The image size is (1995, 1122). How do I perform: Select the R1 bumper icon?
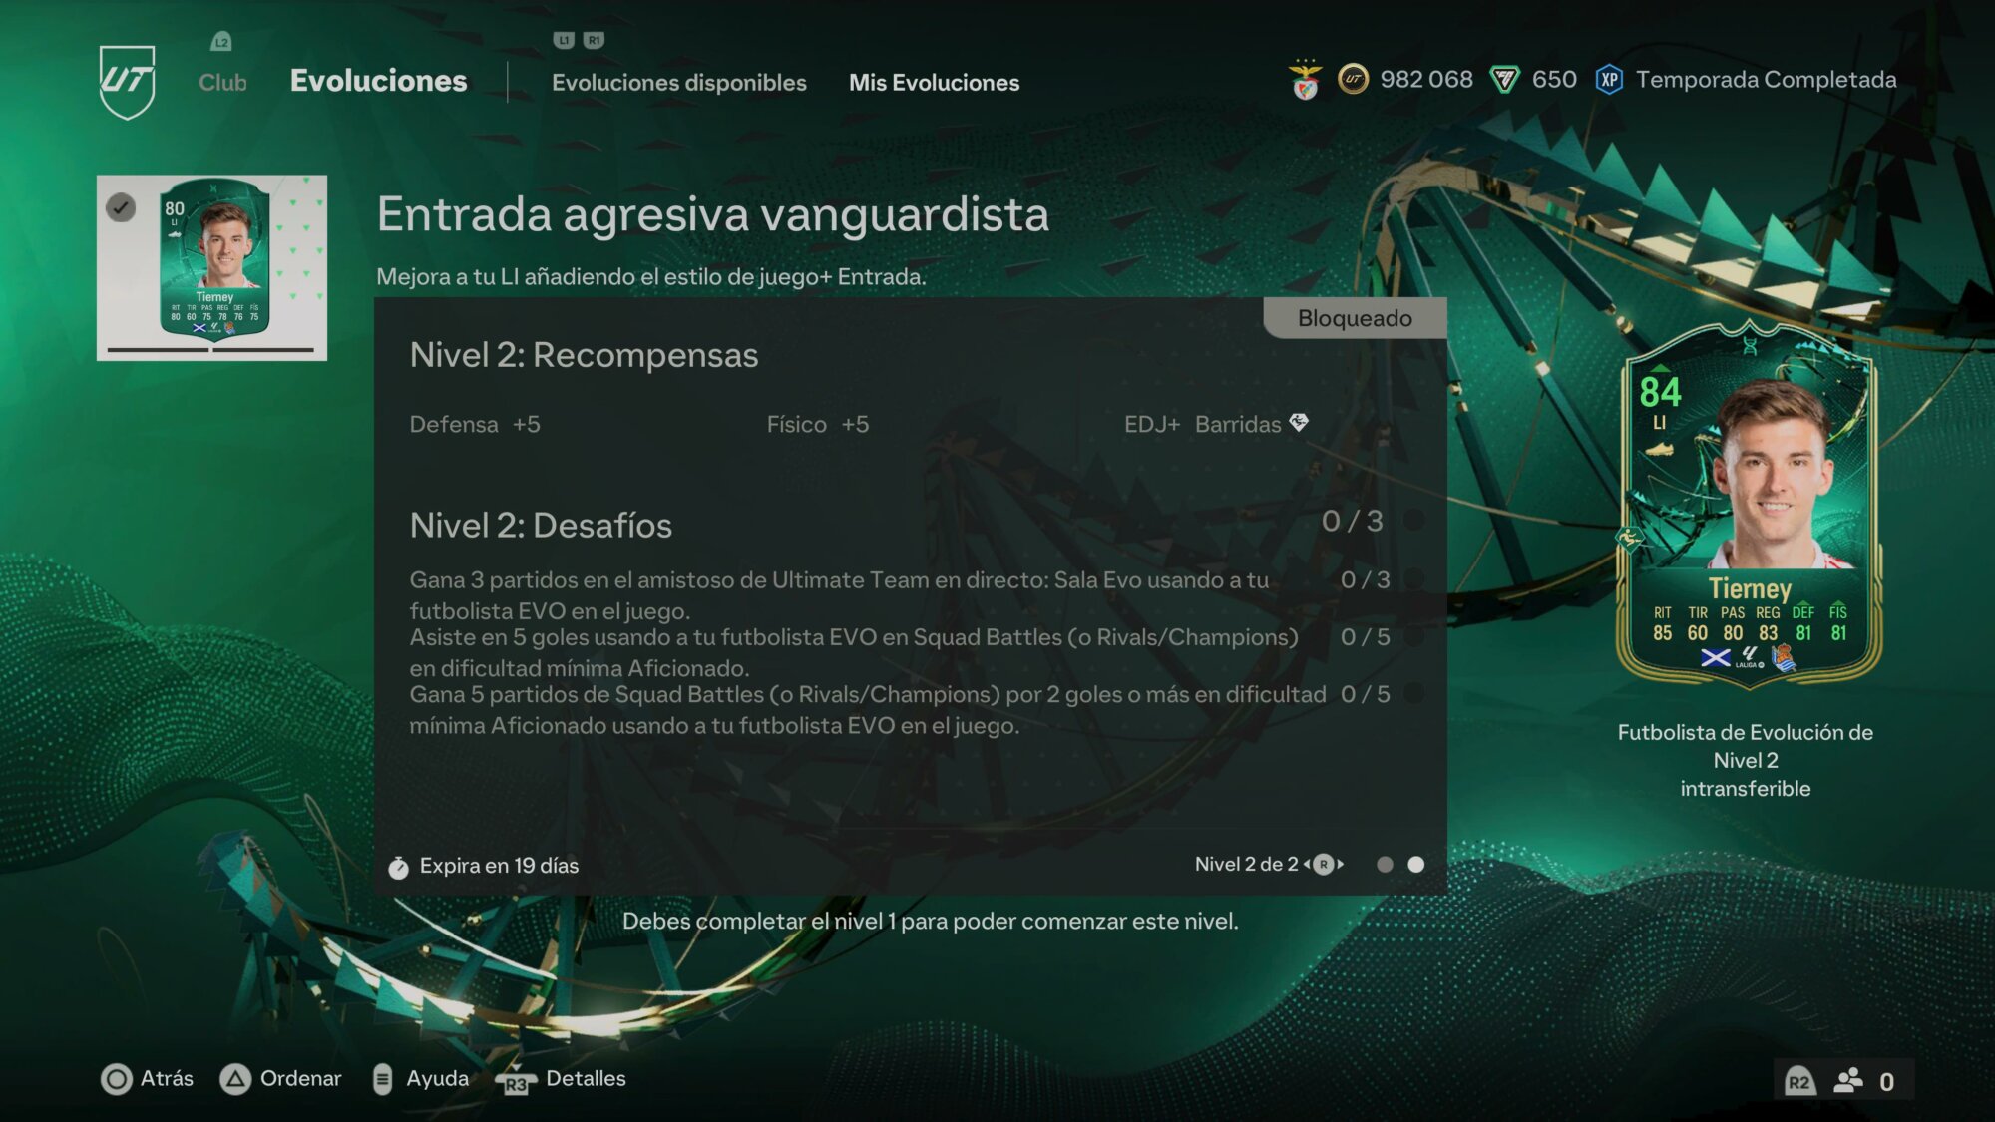[x=594, y=40]
